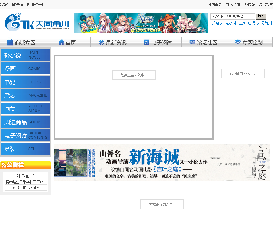Image resolution: width=273 pixels, height=248 pixels.
Task: Select 电子阅读 DIGITAL CONTENTS sidebar category
Action: 26,135
